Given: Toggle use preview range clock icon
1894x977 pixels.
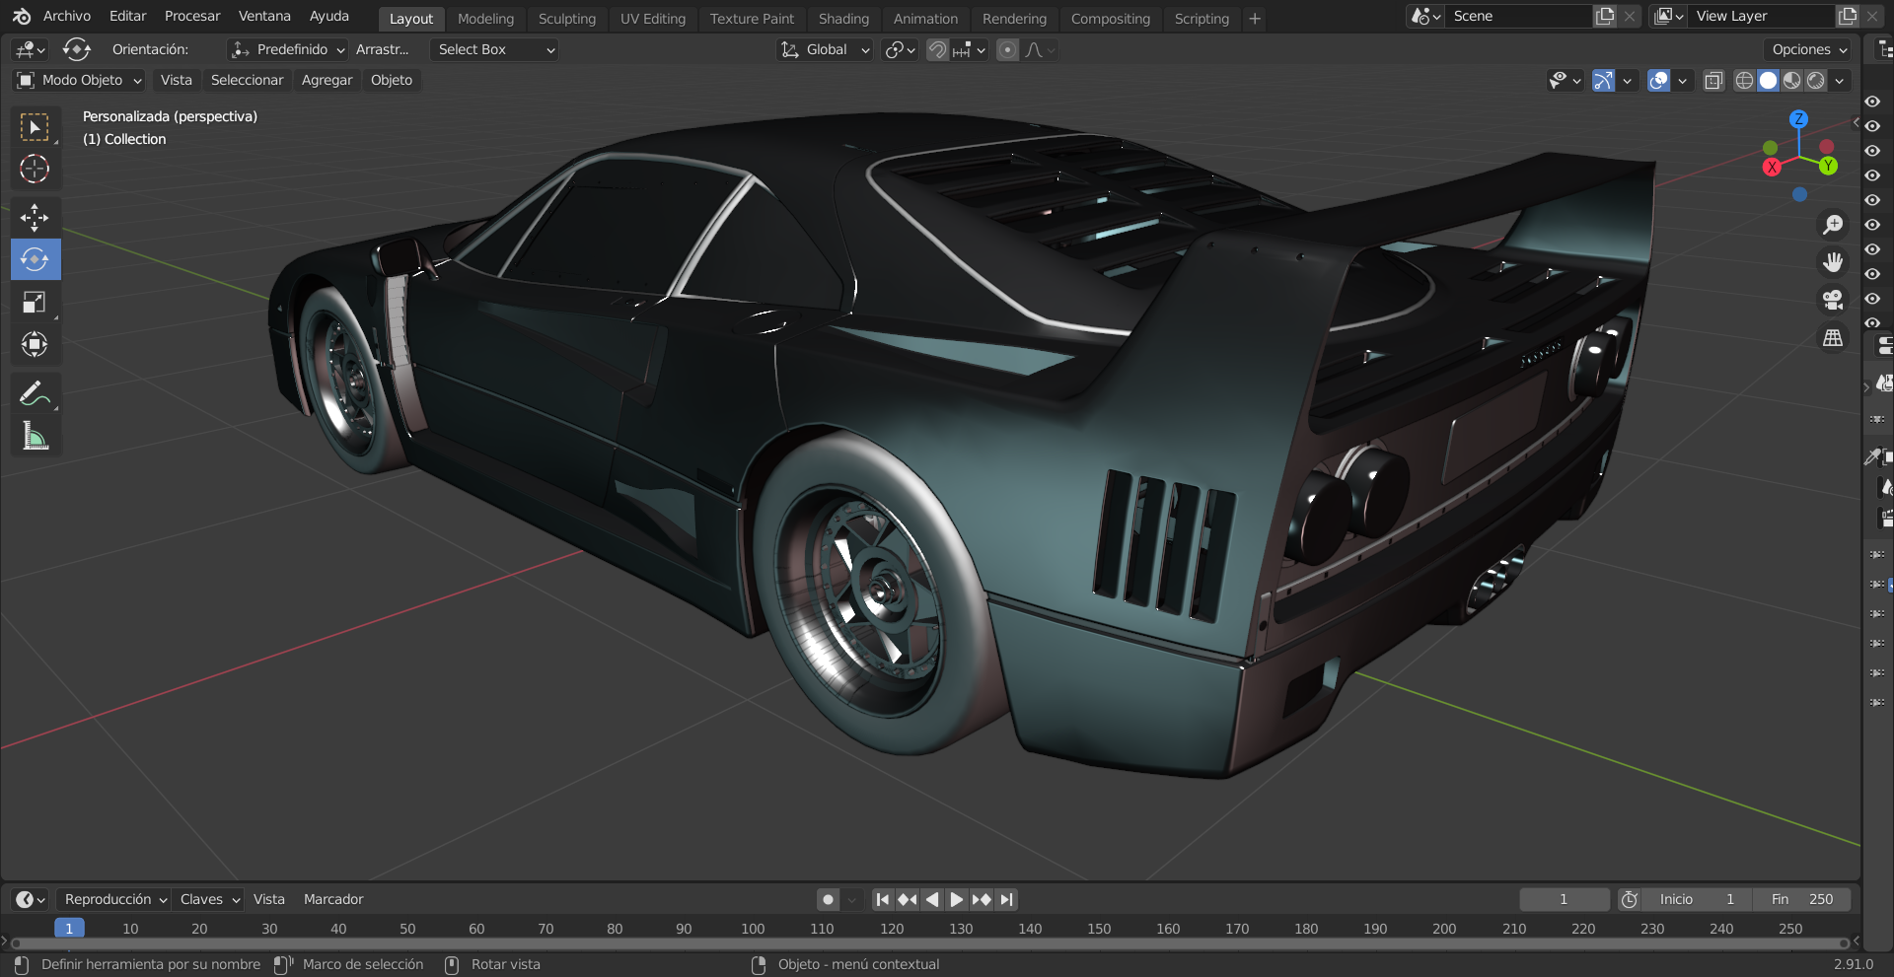Looking at the screenshot, I should pos(1630,899).
